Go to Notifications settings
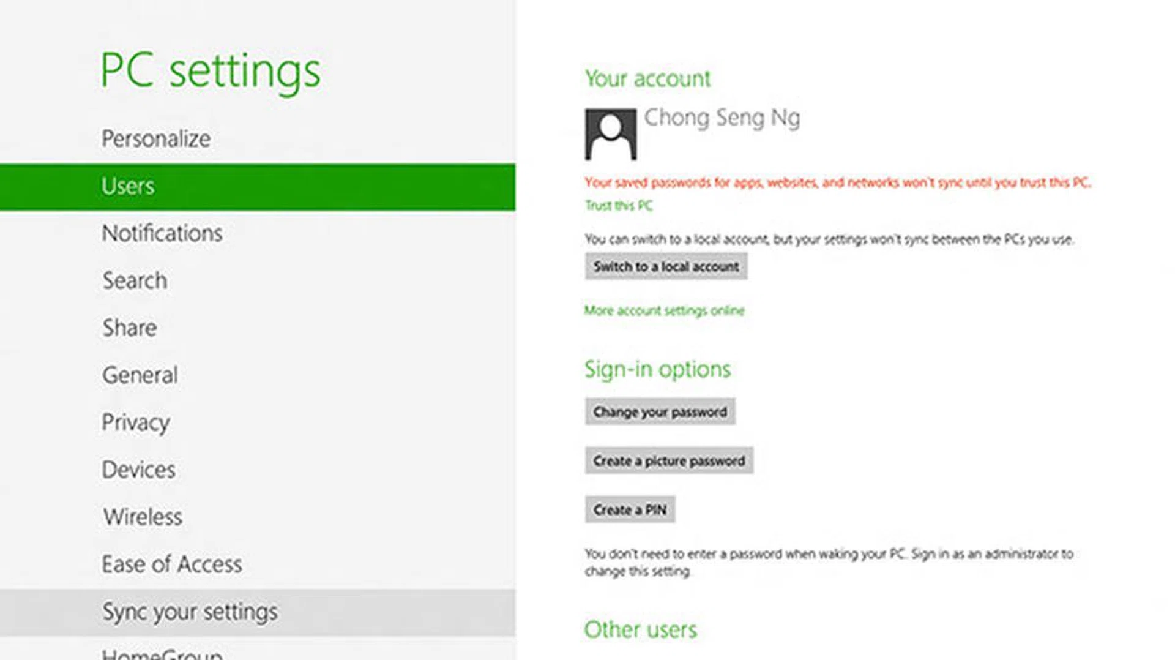 162,233
